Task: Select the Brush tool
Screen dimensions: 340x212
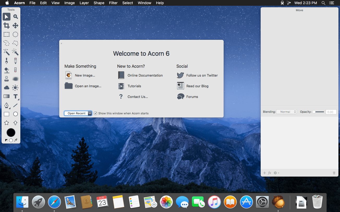Action: pyautogui.click(x=7, y=61)
